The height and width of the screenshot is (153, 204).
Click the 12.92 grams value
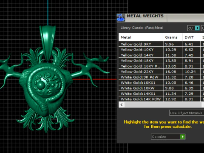171,99
